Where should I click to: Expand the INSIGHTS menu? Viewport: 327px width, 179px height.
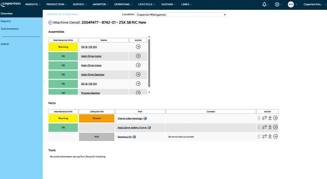33,4
